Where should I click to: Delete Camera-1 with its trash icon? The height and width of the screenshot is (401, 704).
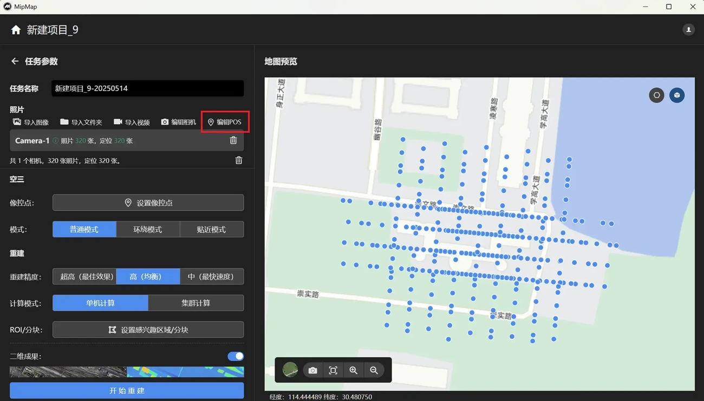[233, 140]
